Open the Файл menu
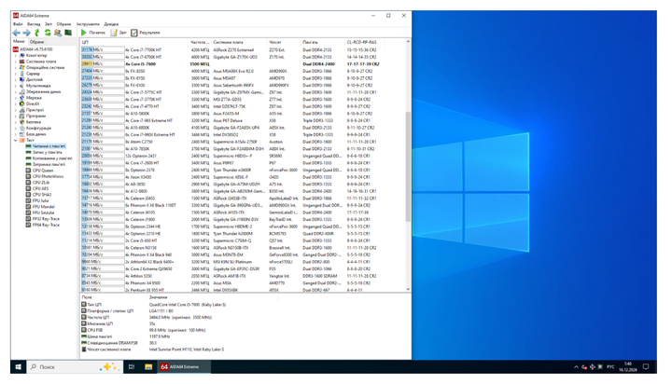This screenshot has height=384, width=672. click(x=18, y=24)
